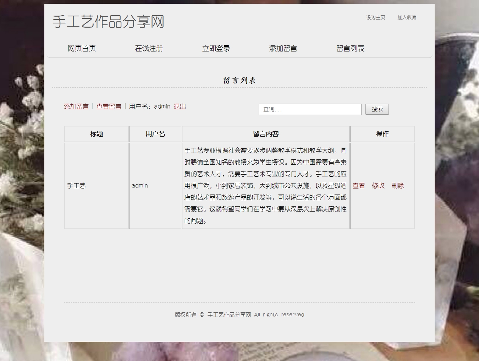Click the site title 手工艺作品分享网
The height and width of the screenshot is (361, 479).
coord(109,22)
